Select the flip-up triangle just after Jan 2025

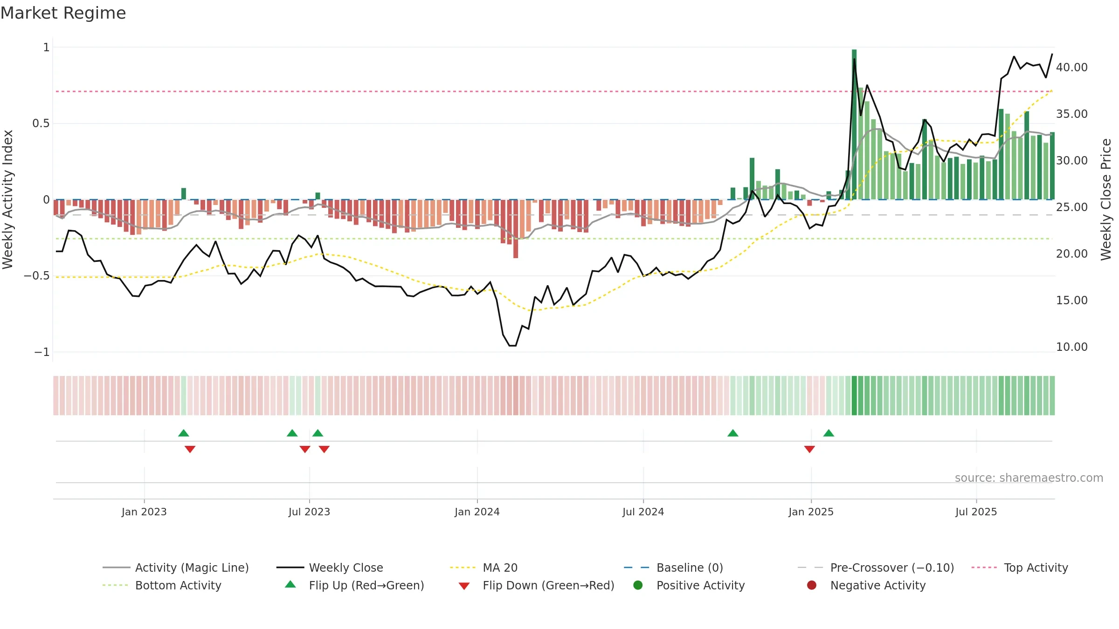click(829, 433)
